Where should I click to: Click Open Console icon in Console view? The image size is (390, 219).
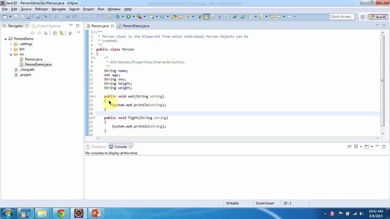click(367, 147)
